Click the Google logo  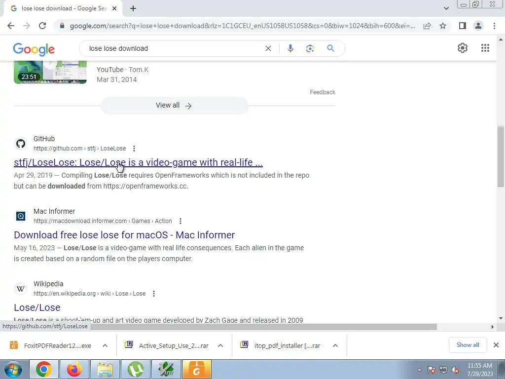coord(34,49)
